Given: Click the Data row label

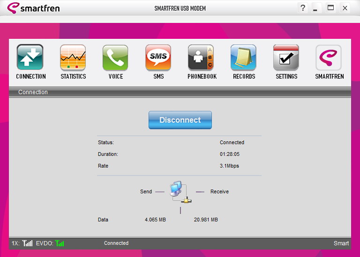Looking at the screenshot, I should pos(103,220).
